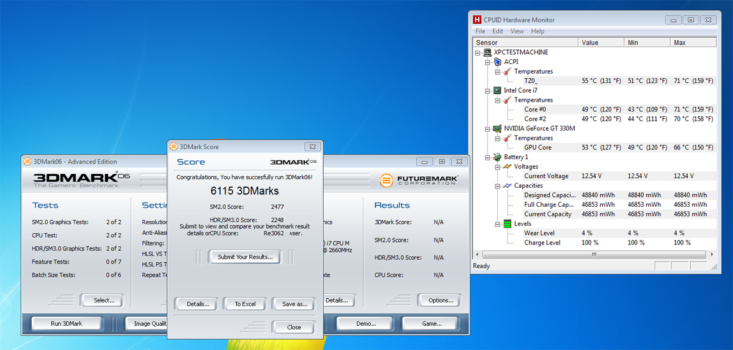733x350 pixels.
Task: Click the Ready status bar text
Action: click(481, 266)
